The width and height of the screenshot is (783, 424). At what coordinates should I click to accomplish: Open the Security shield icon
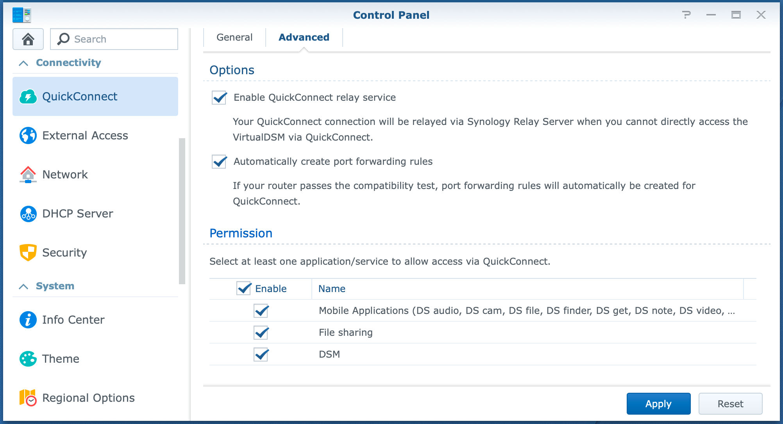coord(28,253)
